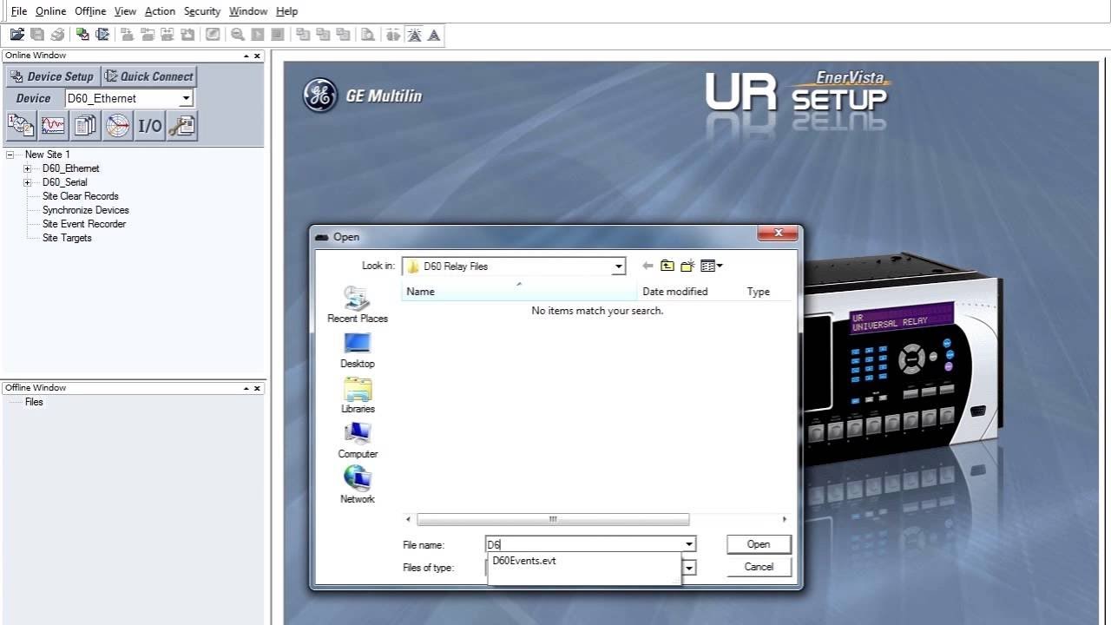Click the file list left scroll arrow
Screen dimensions: 1111x625
tap(409, 519)
